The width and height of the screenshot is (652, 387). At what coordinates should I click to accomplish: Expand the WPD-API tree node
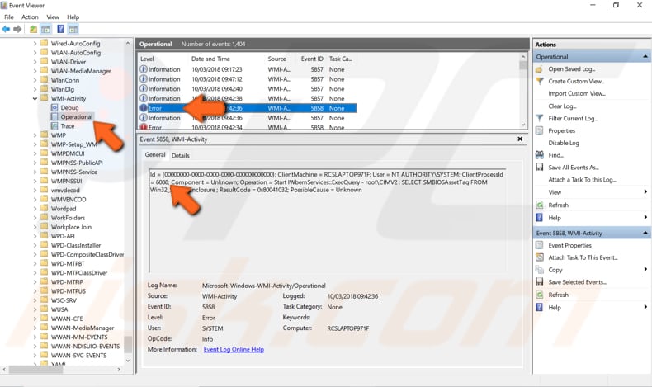tap(35, 236)
